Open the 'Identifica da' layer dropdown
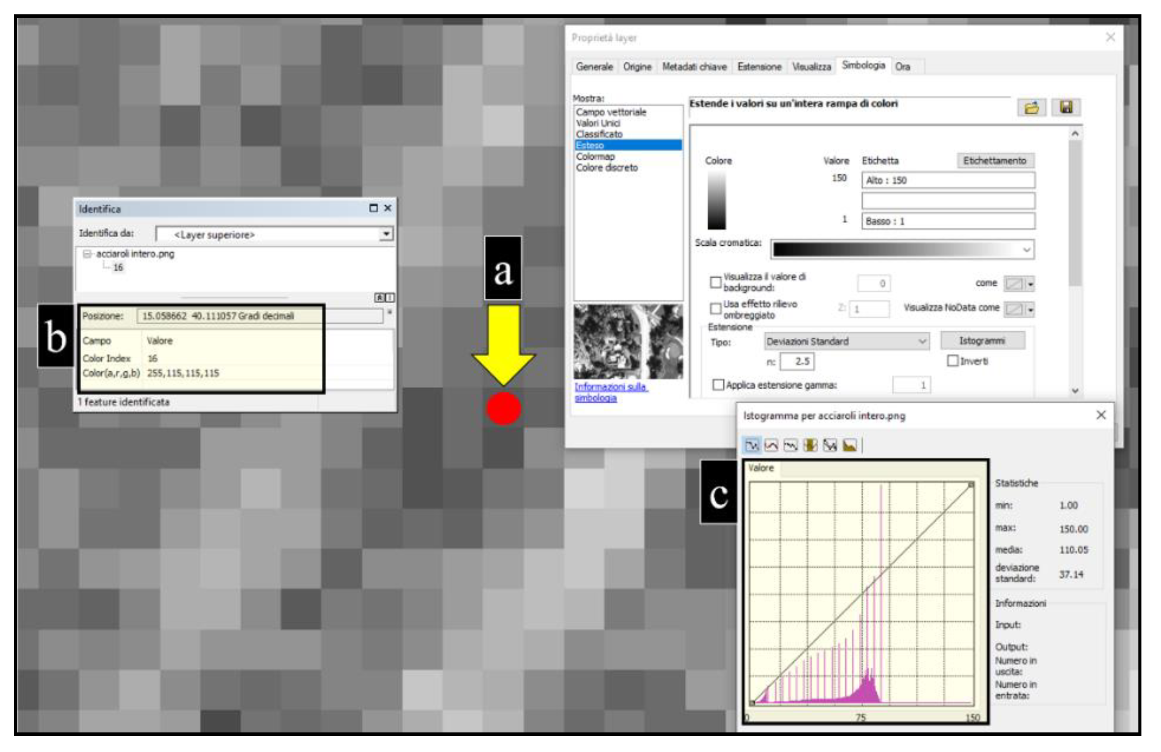This screenshot has width=1161, height=752. 386,234
